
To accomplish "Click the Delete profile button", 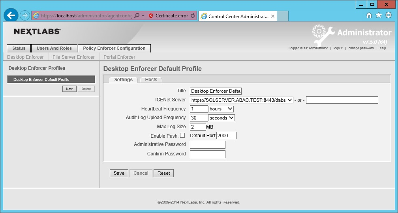I will pyautogui.click(x=86, y=89).
